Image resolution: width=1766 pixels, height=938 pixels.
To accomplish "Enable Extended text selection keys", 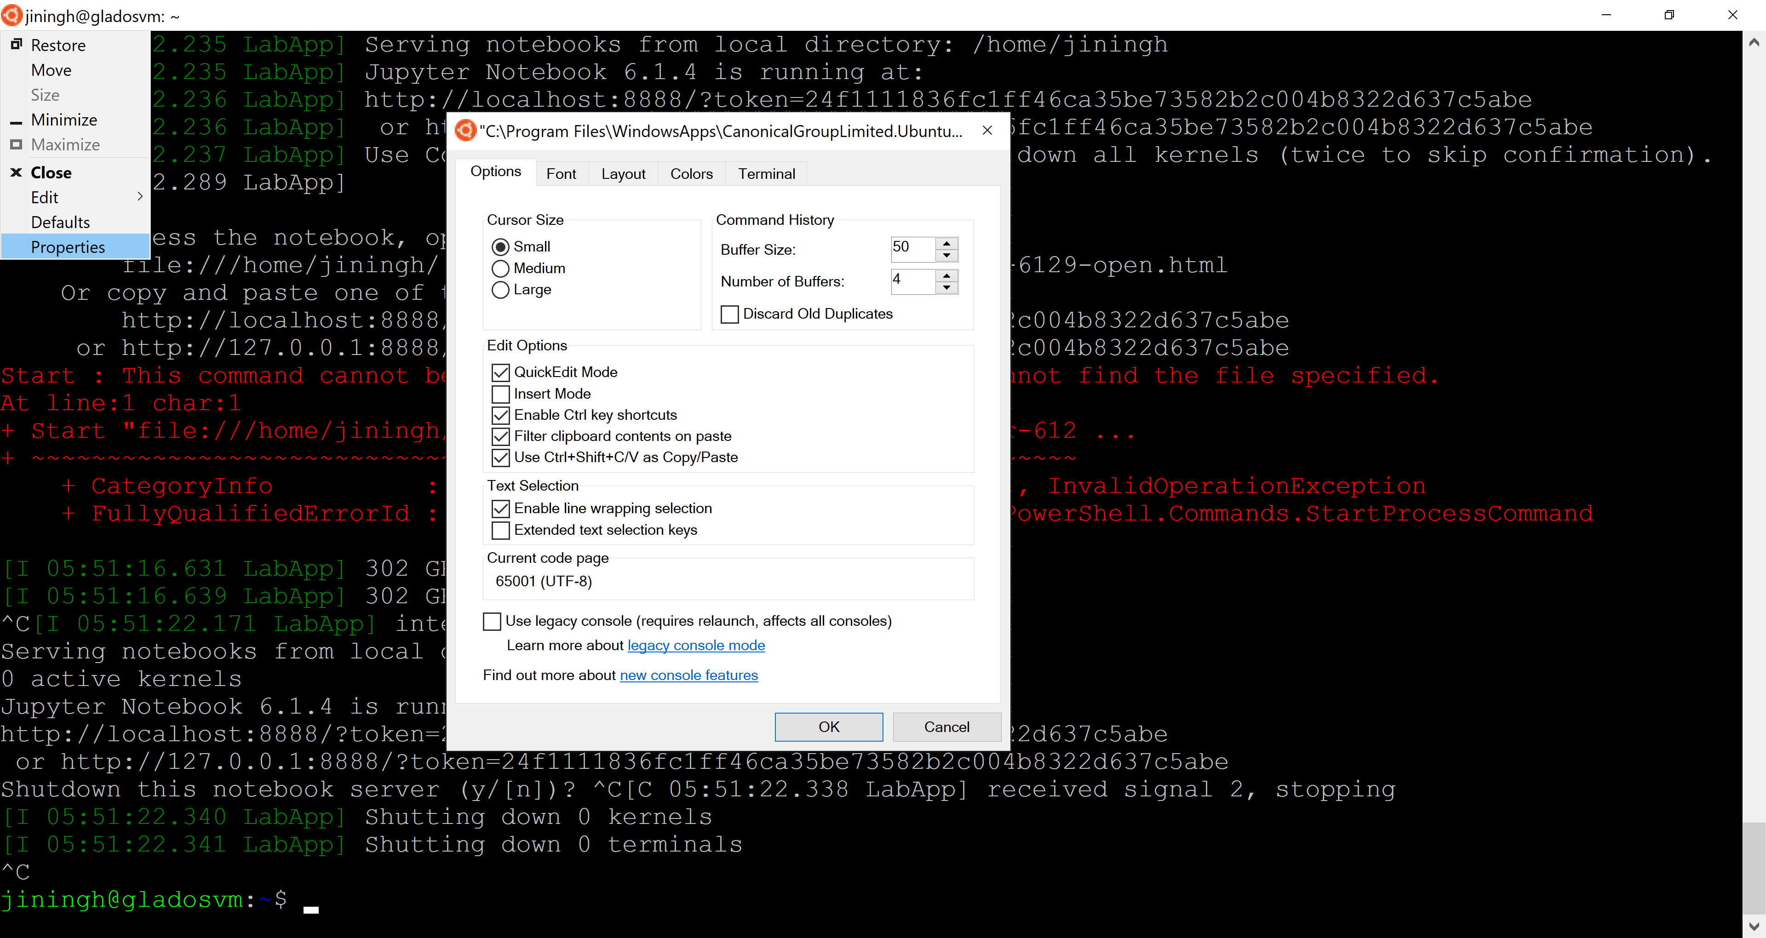I will pos(501,530).
